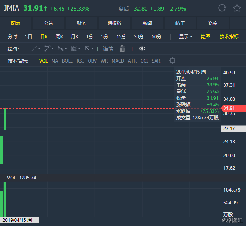Select the polyline channel drawing tool
Image resolution: width=246 pixels, height=226 pixels.
pyautogui.click(x=47, y=48)
